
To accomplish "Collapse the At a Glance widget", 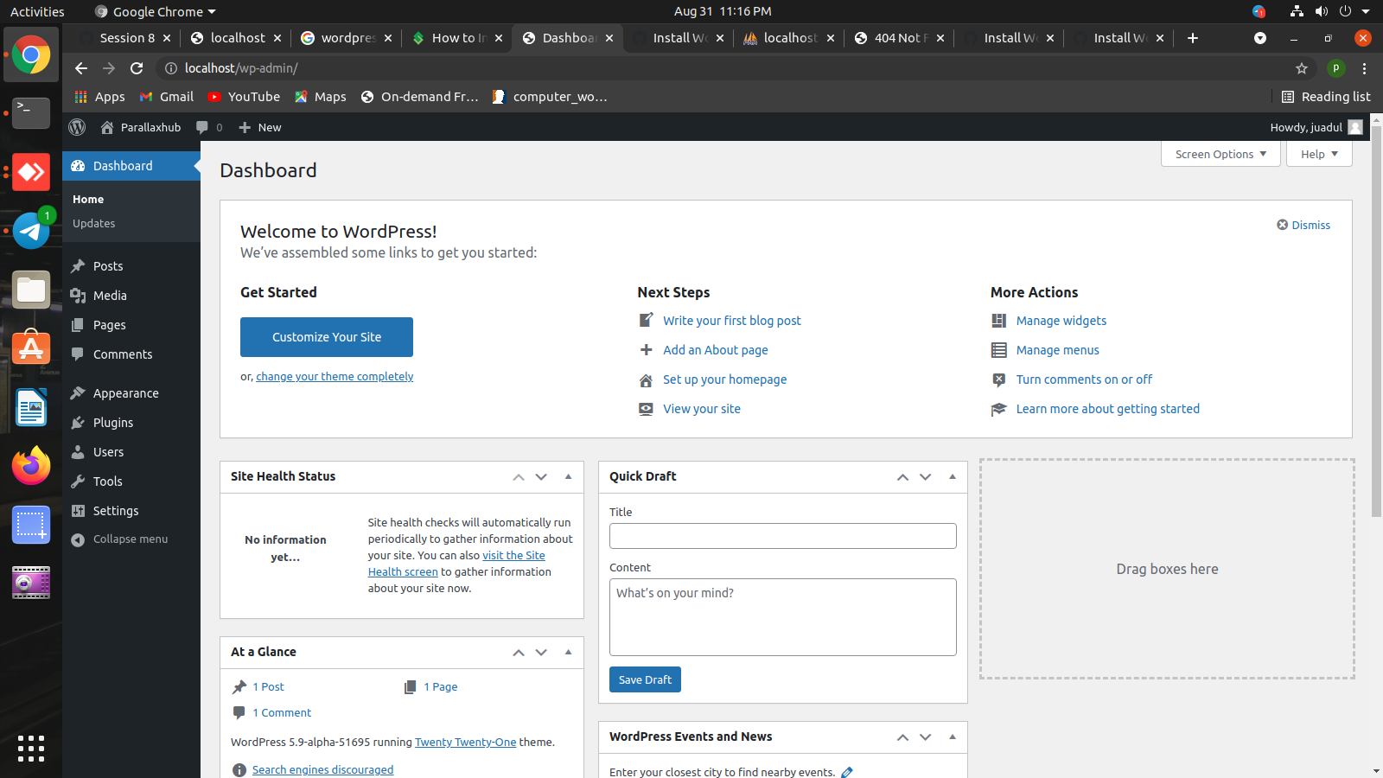I will point(568,652).
